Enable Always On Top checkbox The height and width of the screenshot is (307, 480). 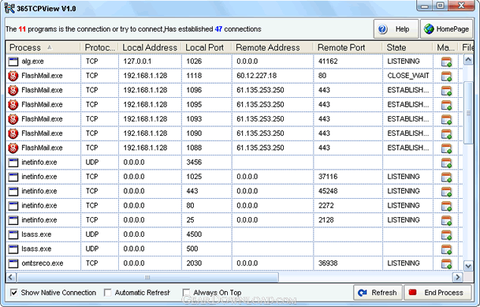(186, 293)
